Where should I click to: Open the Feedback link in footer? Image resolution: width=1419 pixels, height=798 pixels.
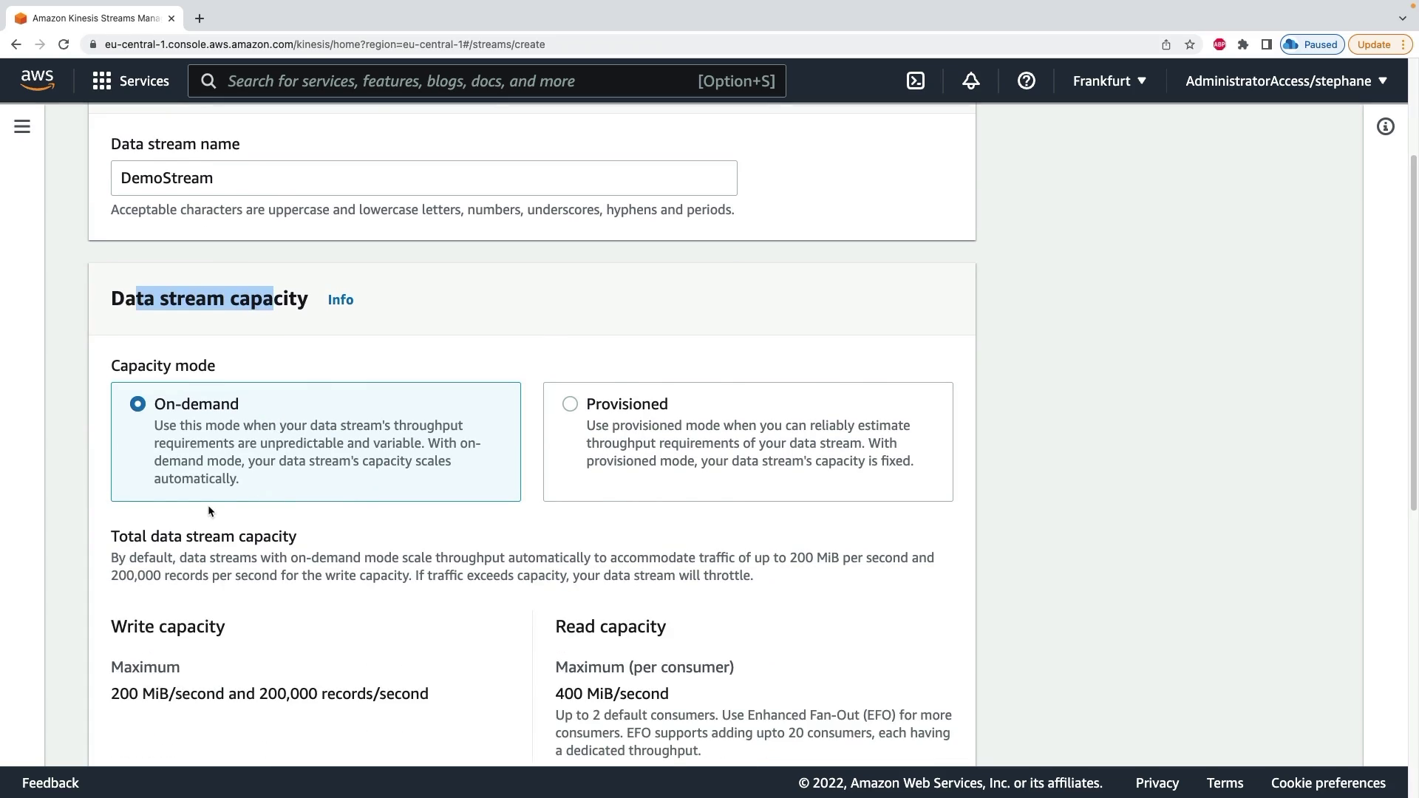50,783
